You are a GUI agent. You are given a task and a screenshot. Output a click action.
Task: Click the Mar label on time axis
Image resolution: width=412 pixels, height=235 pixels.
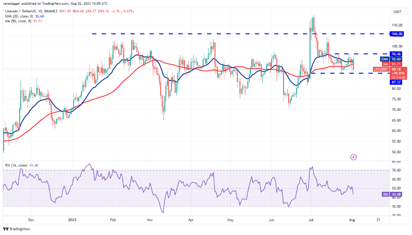tap(151, 219)
